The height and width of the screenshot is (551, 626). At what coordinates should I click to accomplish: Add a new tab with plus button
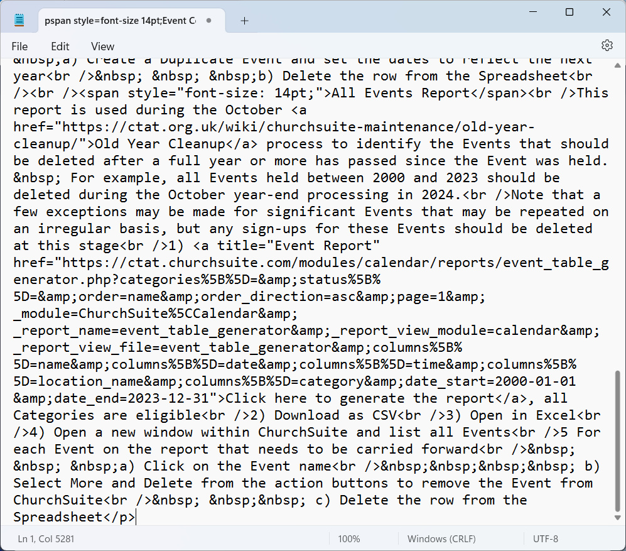click(245, 21)
